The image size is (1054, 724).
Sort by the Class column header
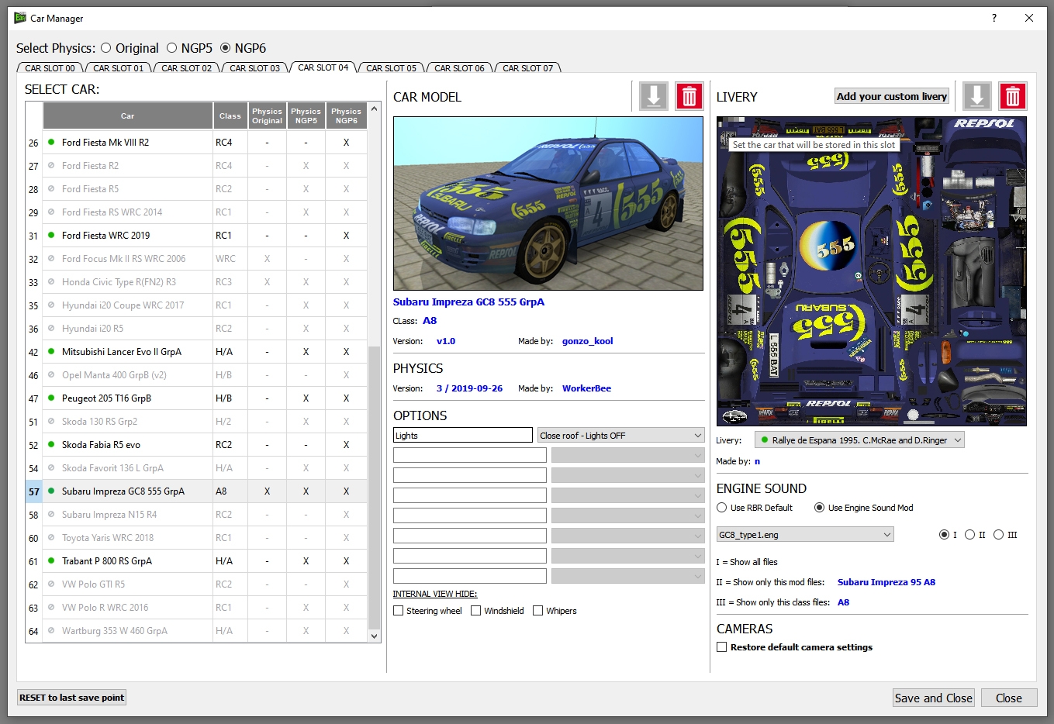[x=230, y=115]
